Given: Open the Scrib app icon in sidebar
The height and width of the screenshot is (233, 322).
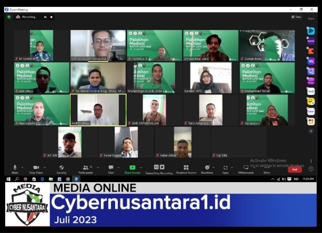Looking at the screenshot, I should point(311,91).
